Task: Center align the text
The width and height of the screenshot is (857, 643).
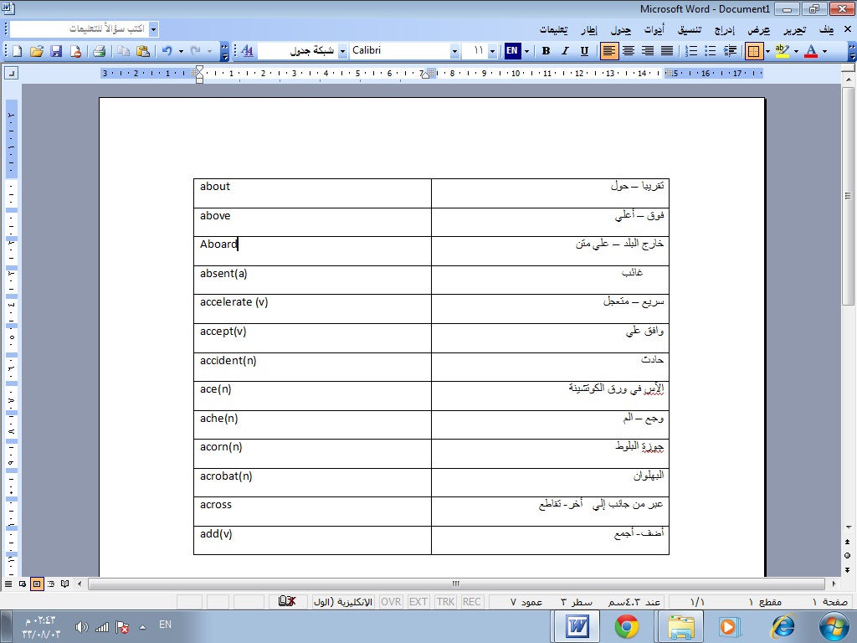Action: pyautogui.click(x=629, y=51)
